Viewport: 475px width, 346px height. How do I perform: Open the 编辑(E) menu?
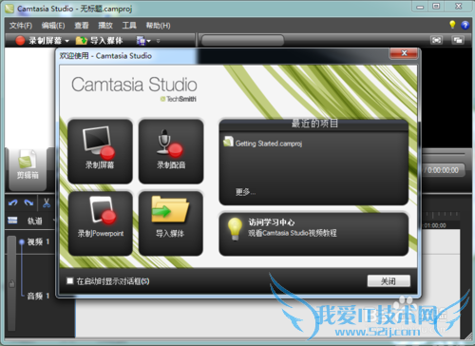(x=53, y=26)
